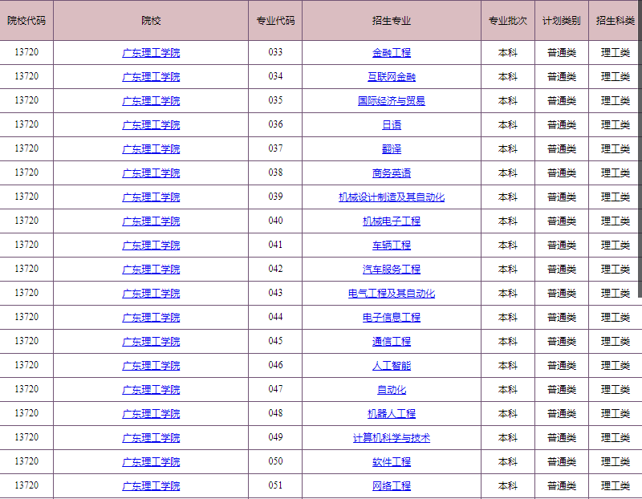The width and height of the screenshot is (642, 499).
Task: Click 广东理工学院 link in row 034
Action: click(x=151, y=77)
